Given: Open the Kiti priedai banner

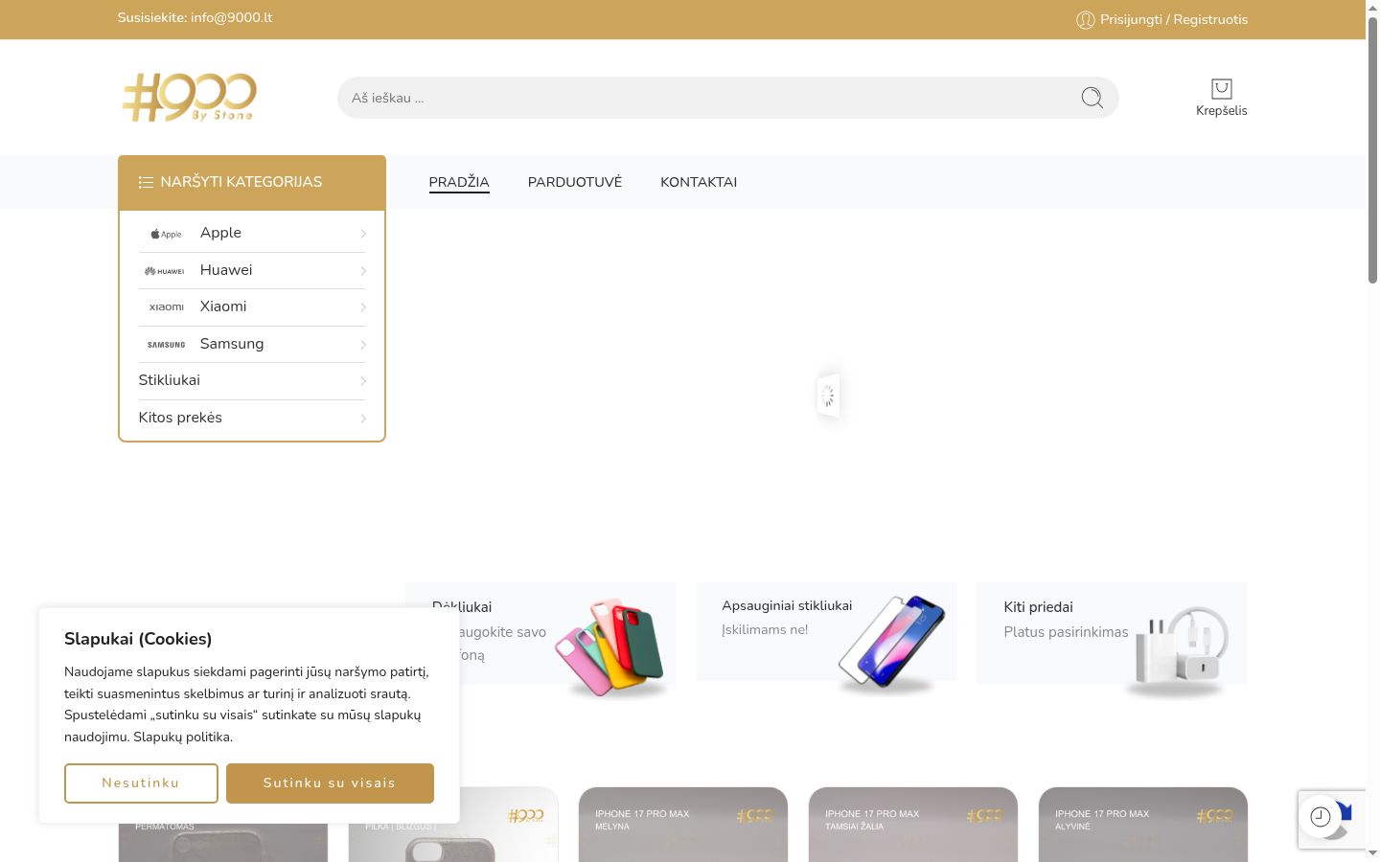Looking at the screenshot, I should click(1112, 633).
